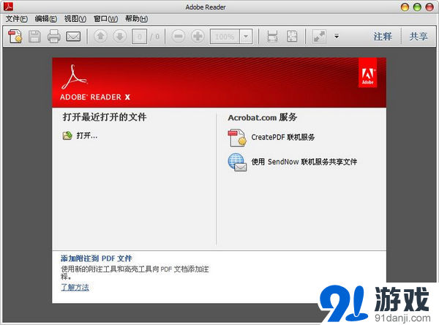The height and width of the screenshot is (325, 439).
Task: Print the document with printer icon
Action: coord(53,37)
